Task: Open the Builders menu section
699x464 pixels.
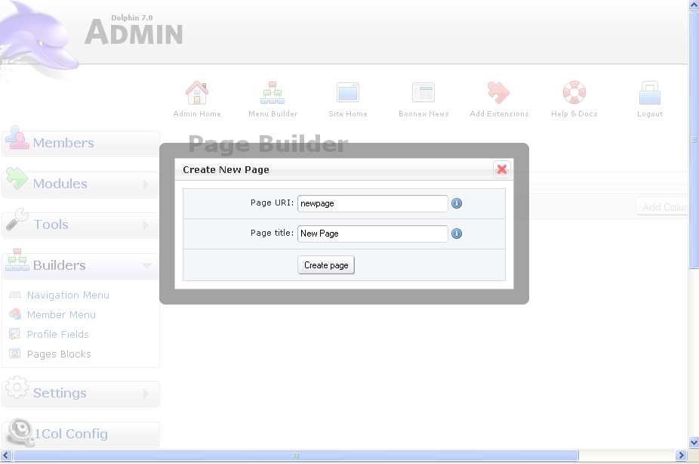Action: click(81, 266)
